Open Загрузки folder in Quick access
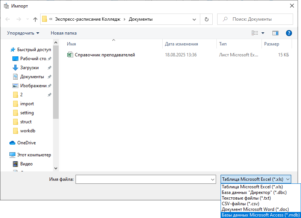The image size is (301, 218). [x=29, y=68]
